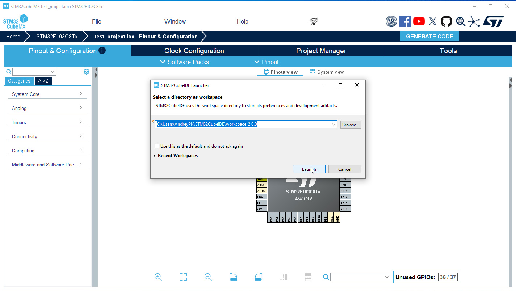Switch to the A->Z list tab
516x291 pixels.
tap(43, 81)
